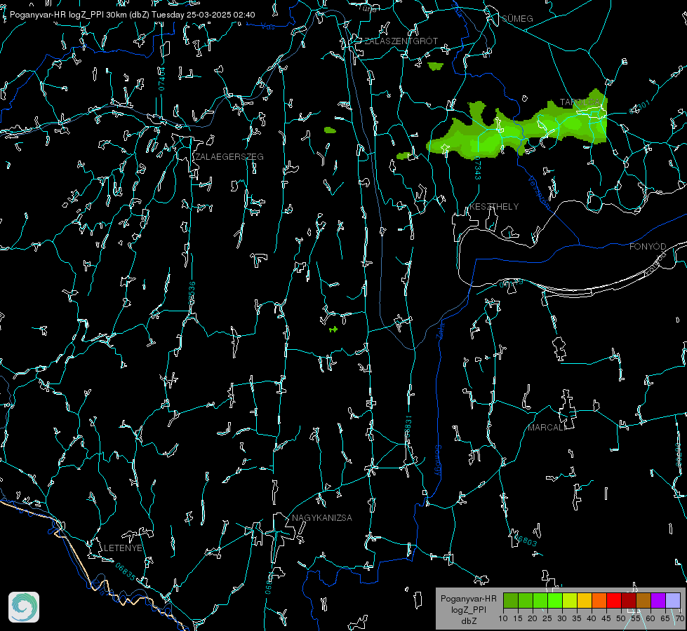
Task: Click the TAPOLCA label over the echo
Action: tap(580, 102)
